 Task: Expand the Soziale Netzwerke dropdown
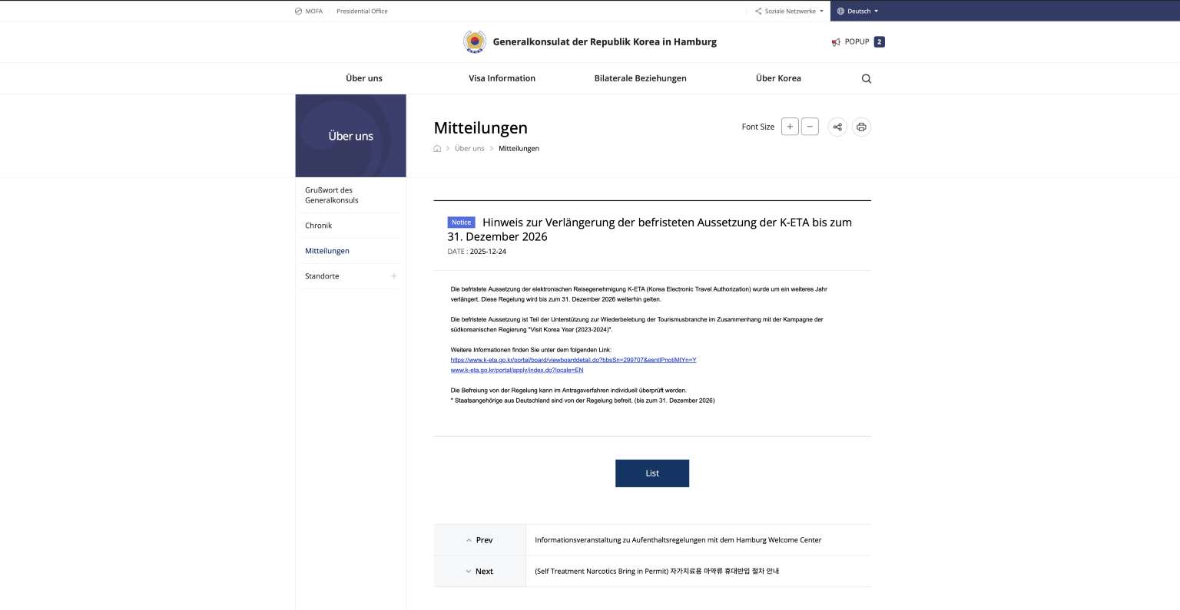[x=789, y=12]
